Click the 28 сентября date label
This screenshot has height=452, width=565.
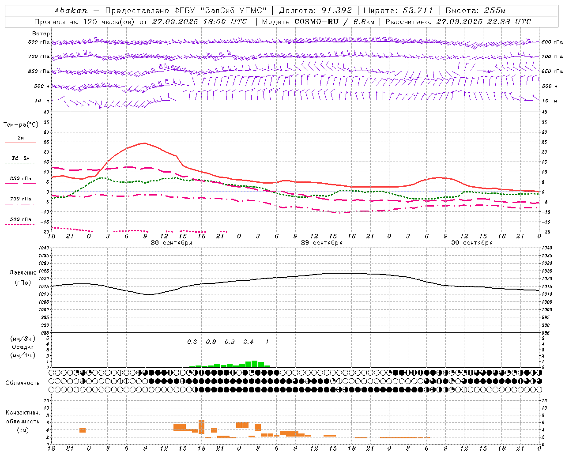[x=172, y=243]
